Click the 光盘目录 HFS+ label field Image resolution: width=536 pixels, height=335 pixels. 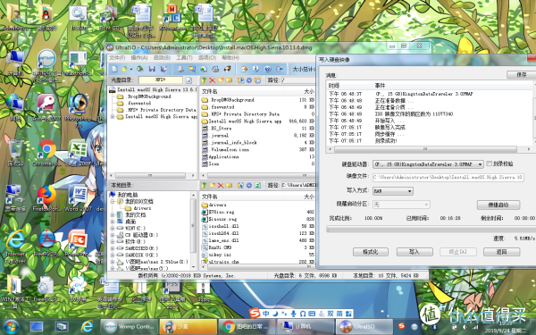tap(161, 80)
